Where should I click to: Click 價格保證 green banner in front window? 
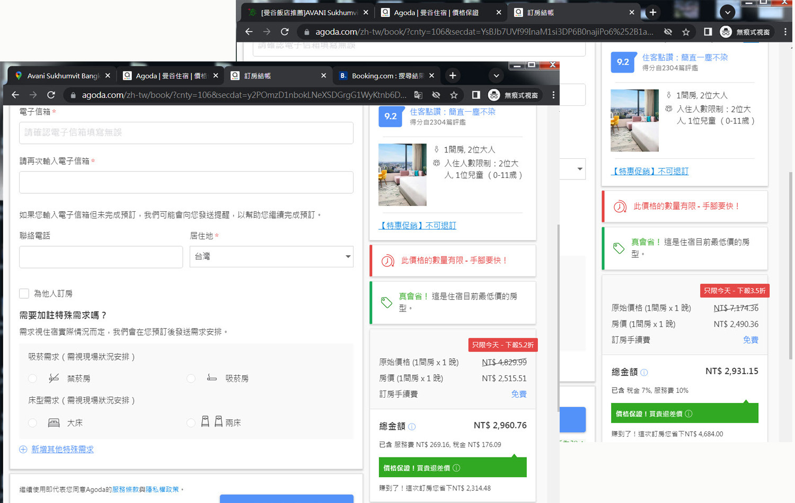coord(453,468)
